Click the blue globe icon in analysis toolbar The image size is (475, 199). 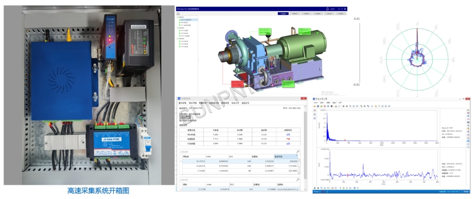328,106
